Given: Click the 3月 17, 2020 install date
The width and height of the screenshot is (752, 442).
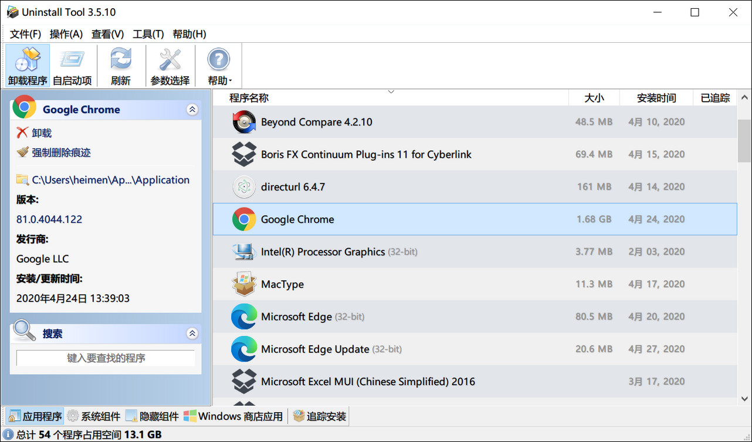Looking at the screenshot, I should [656, 382].
